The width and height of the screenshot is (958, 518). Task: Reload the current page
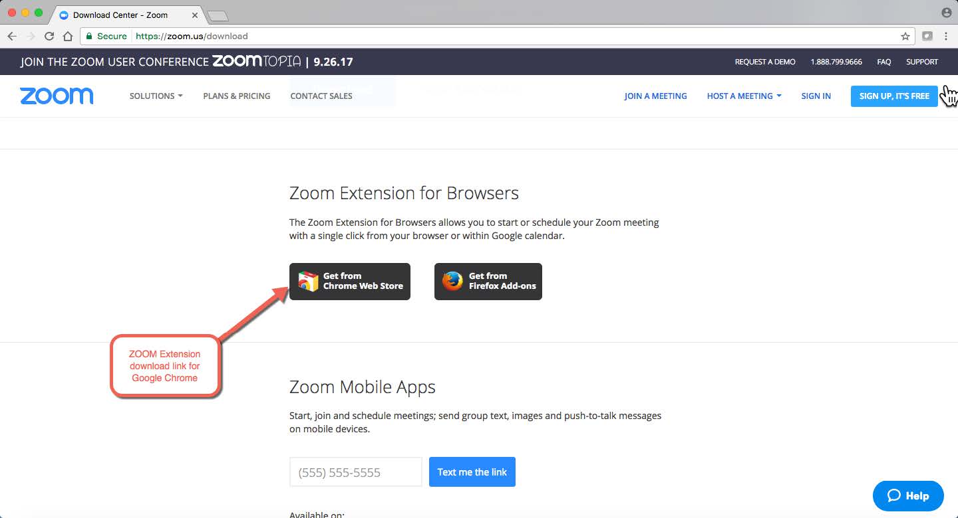point(49,37)
